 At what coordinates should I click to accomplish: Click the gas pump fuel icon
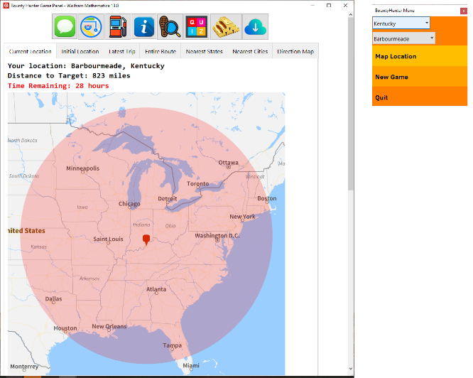point(118,27)
